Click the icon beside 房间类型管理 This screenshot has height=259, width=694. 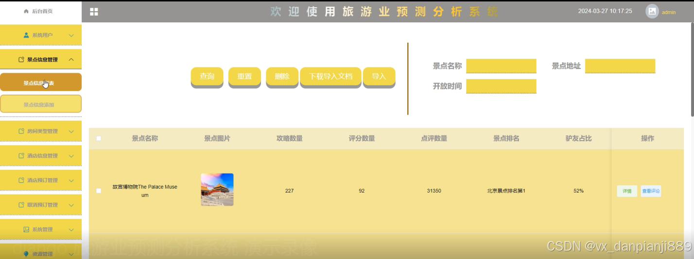[x=21, y=131]
